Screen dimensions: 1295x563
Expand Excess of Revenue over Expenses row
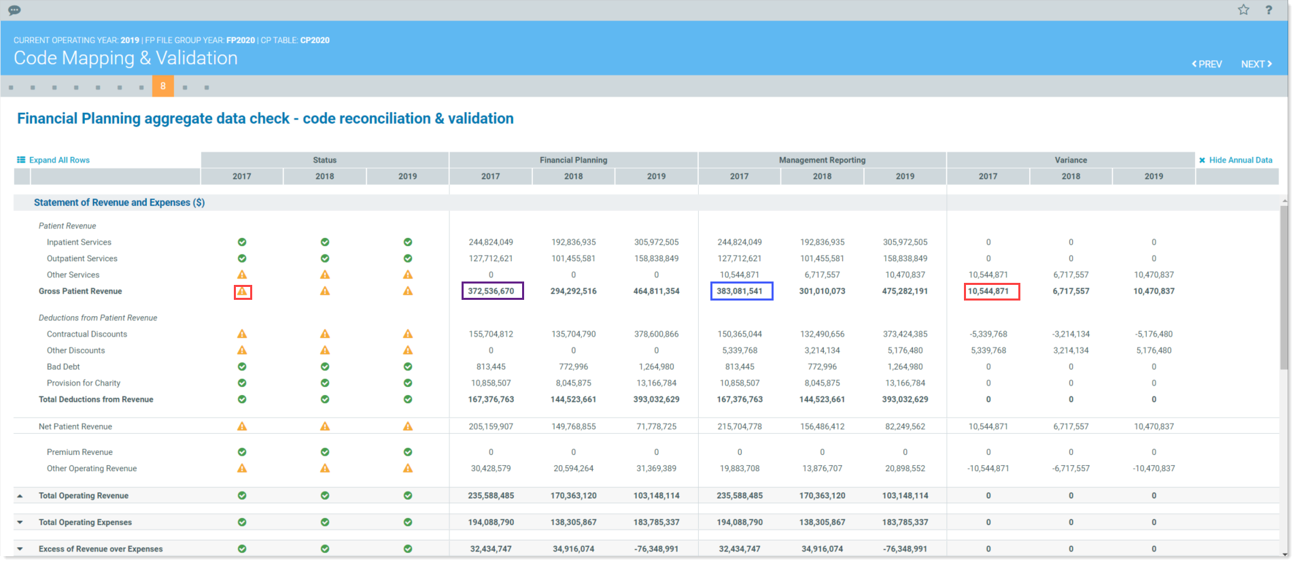(x=20, y=549)
